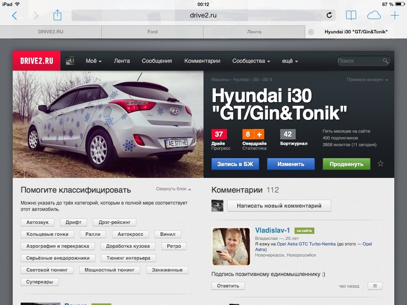
Task: Toggle the Винил category
Action: tap(168, 234)
